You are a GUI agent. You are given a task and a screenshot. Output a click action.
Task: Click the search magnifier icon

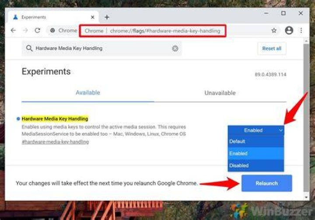[29, 48]
